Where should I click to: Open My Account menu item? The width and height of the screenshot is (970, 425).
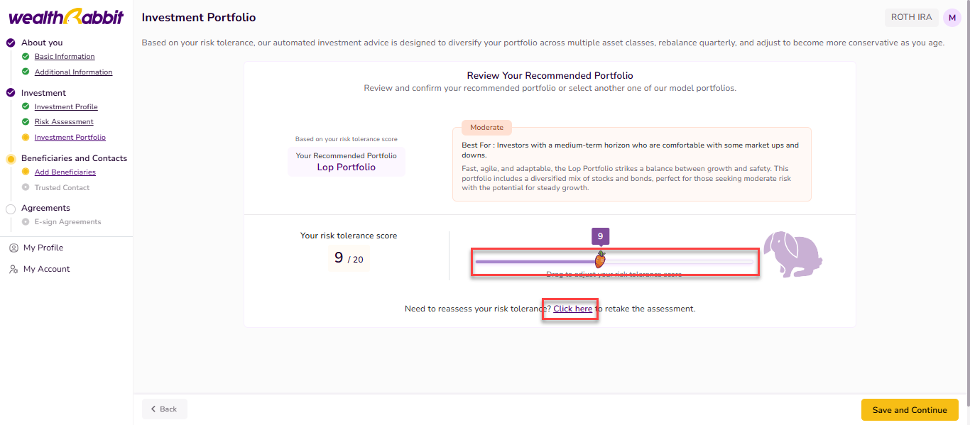(46, 269)
